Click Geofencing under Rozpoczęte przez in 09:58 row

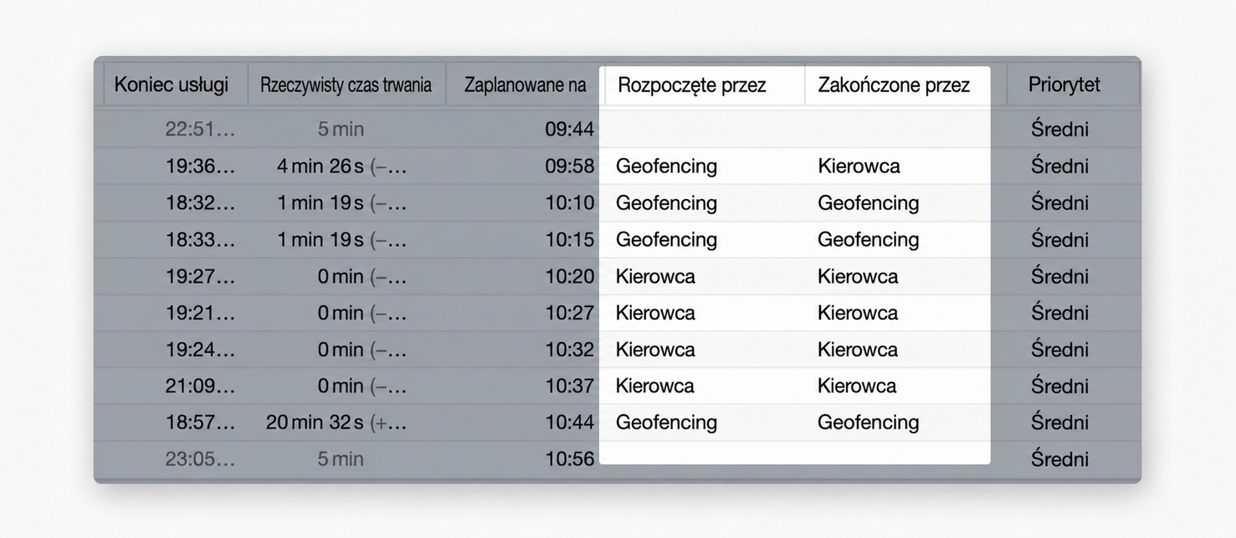(666, 167)
